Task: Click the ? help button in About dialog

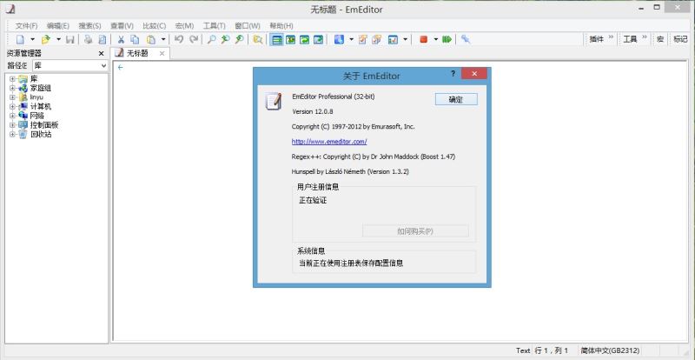Action: pyautogui.click(x=453, y=74)
